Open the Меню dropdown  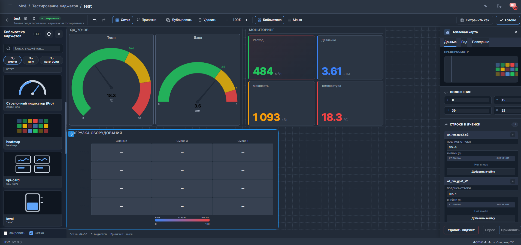pyautogui.click(x=295, y=20)
